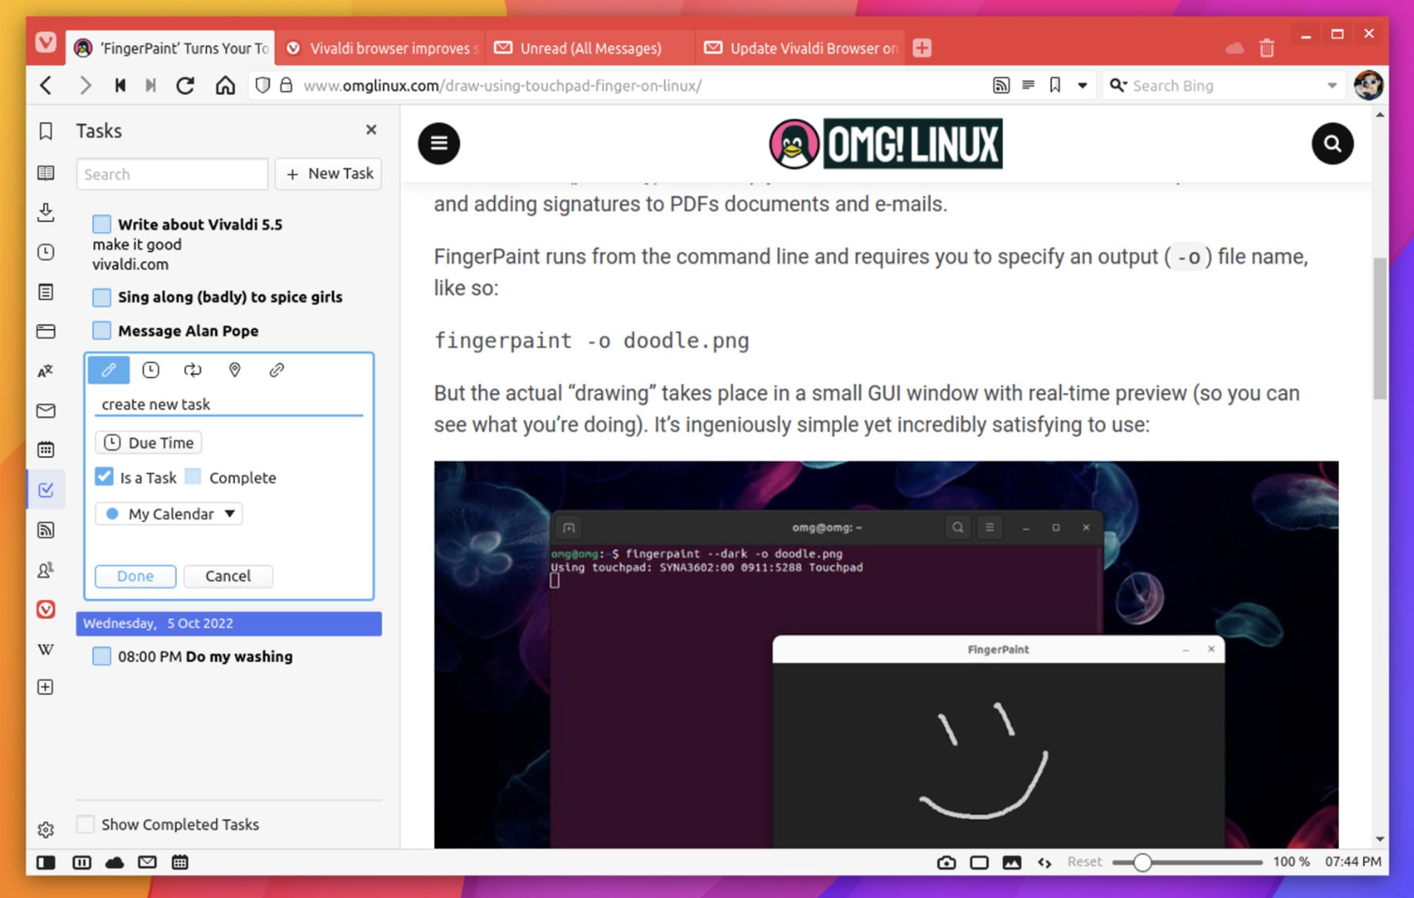Open the Calendar panel in sidebar
The width and height of the screenshot is (1414, 898).
[45, 449]
